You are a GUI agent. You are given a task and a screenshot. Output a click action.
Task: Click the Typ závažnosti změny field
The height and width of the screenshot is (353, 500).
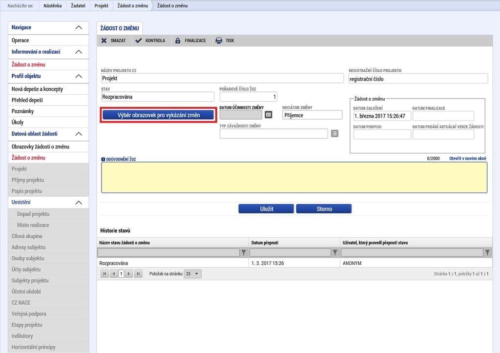[x=273, y=134]
